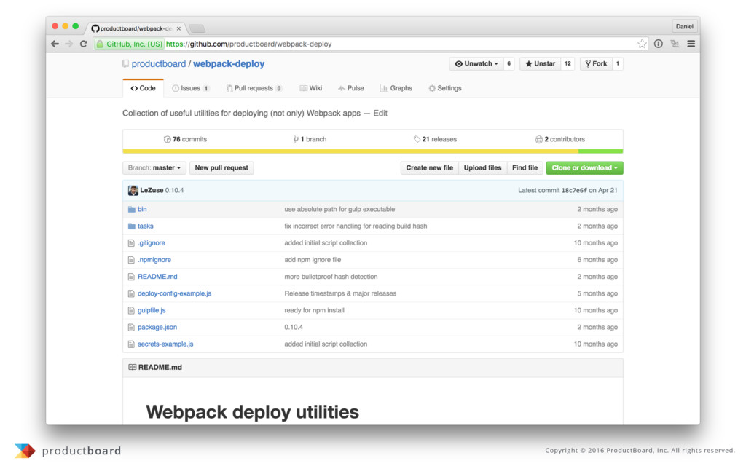
Task: Open the productboard organization link
Action: (x=158, y=64)
